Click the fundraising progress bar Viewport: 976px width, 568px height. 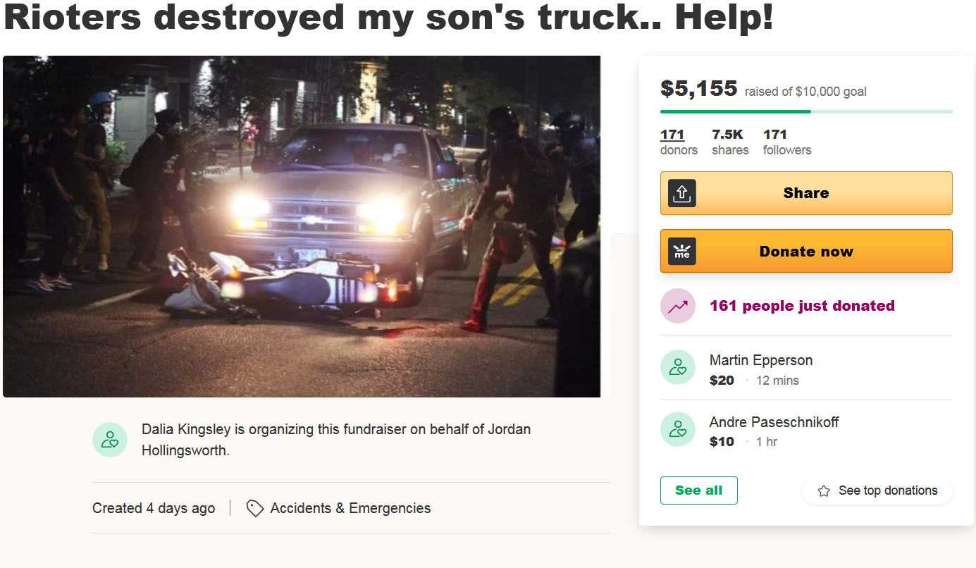pyautogui.click(x=805, y=111)
